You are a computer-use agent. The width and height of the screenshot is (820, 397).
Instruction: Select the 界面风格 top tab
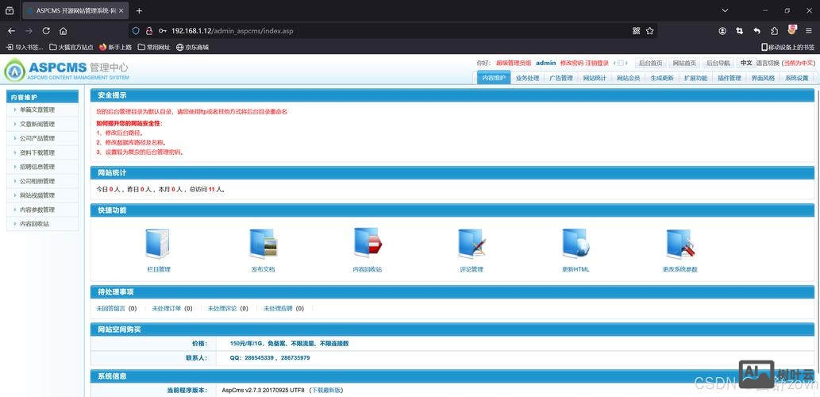click(x=763, y=78)
